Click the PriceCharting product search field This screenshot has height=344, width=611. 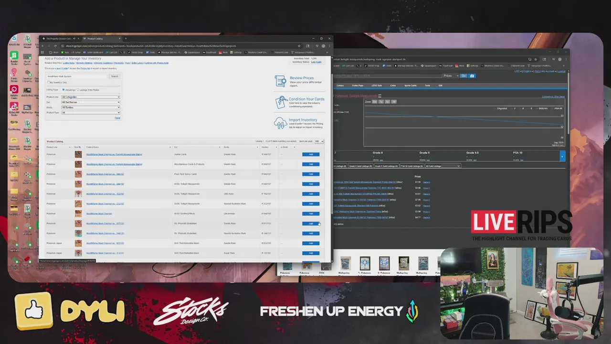[388, 76]
